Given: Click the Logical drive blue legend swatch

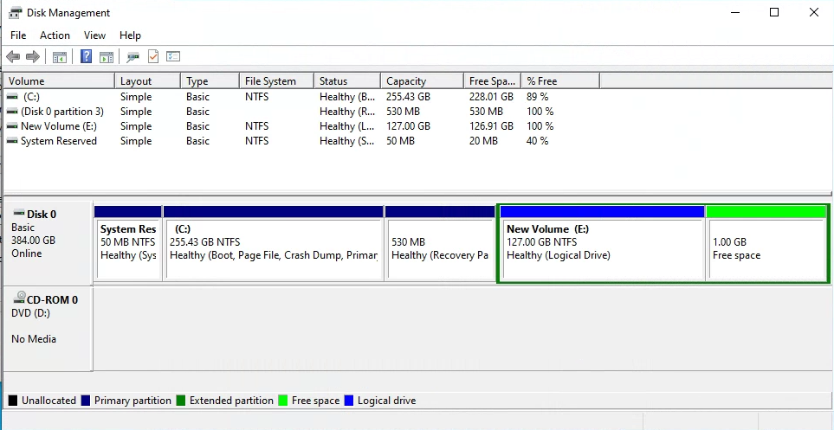Looking at the screenshot, I should [x=349, y=401].
